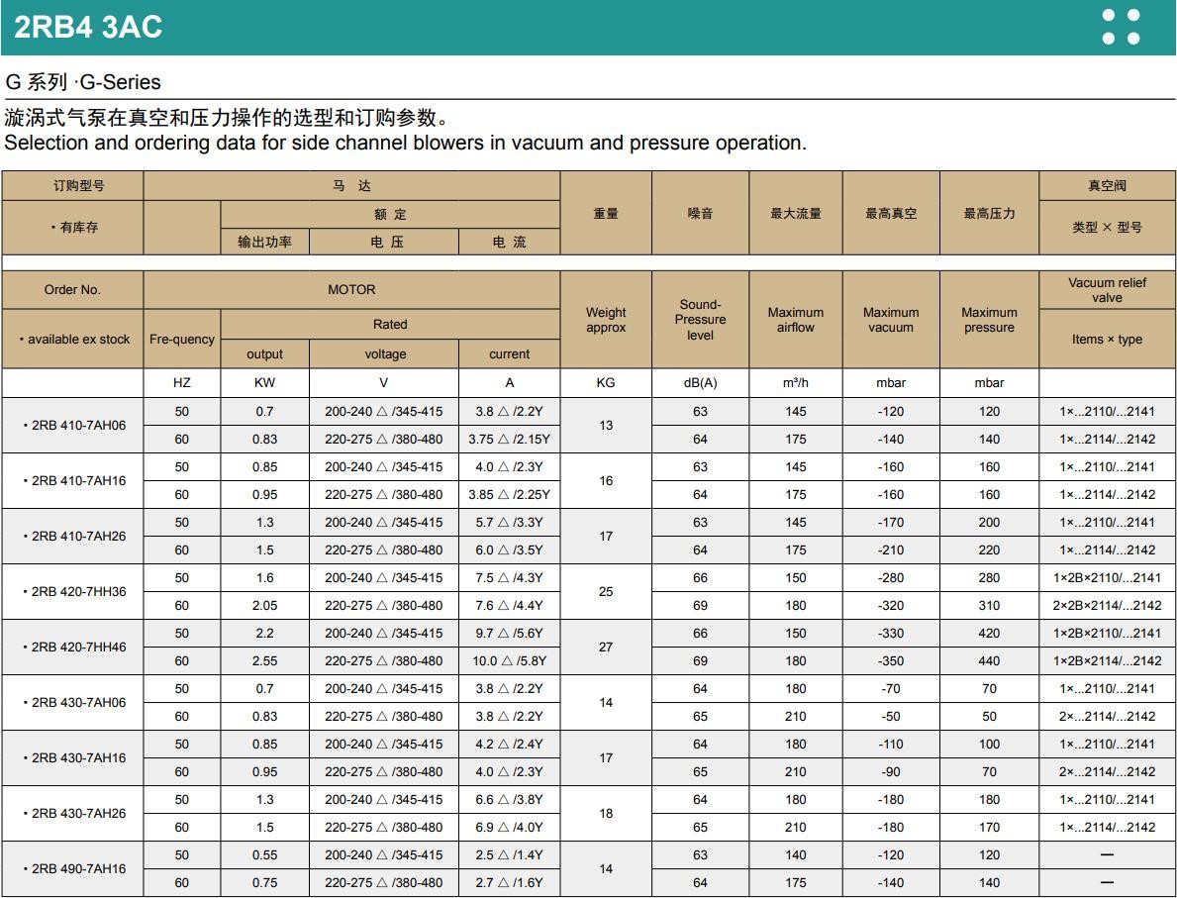Click the maximum vacuum value -280
Screen dimensions: 1177x898
[891, 578]
